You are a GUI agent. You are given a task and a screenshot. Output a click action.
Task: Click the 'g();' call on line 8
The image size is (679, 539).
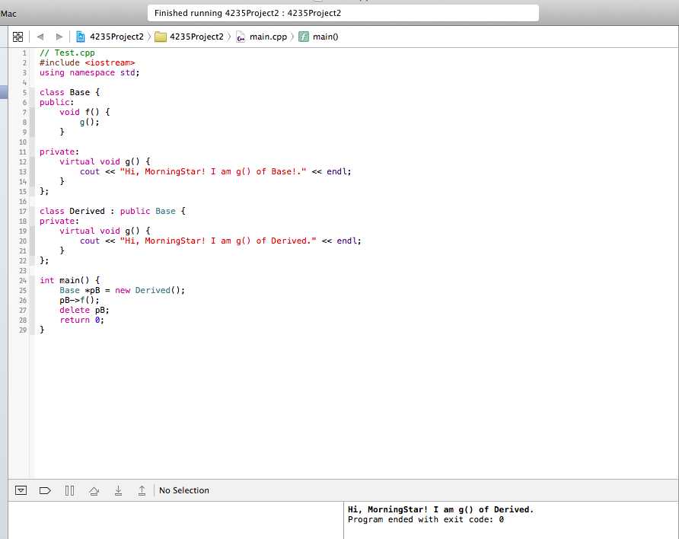[90, 122]
